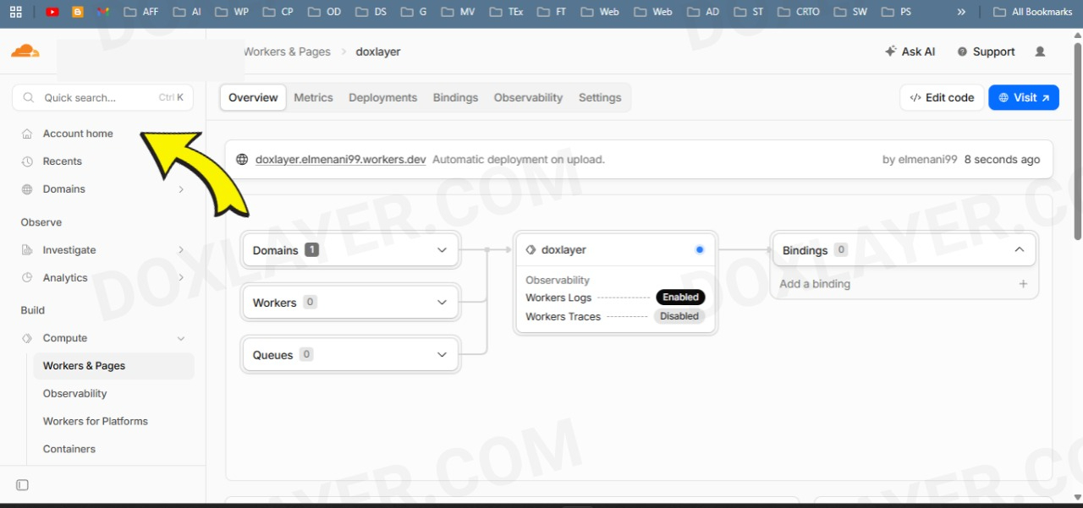Open the Deployments tab
The width and height of the screenshot is (1083, 508).
click(x=382, y=98)
